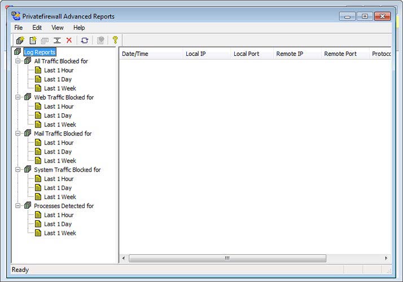Maximize the Advanced Reports window

(x=365, y=16)
